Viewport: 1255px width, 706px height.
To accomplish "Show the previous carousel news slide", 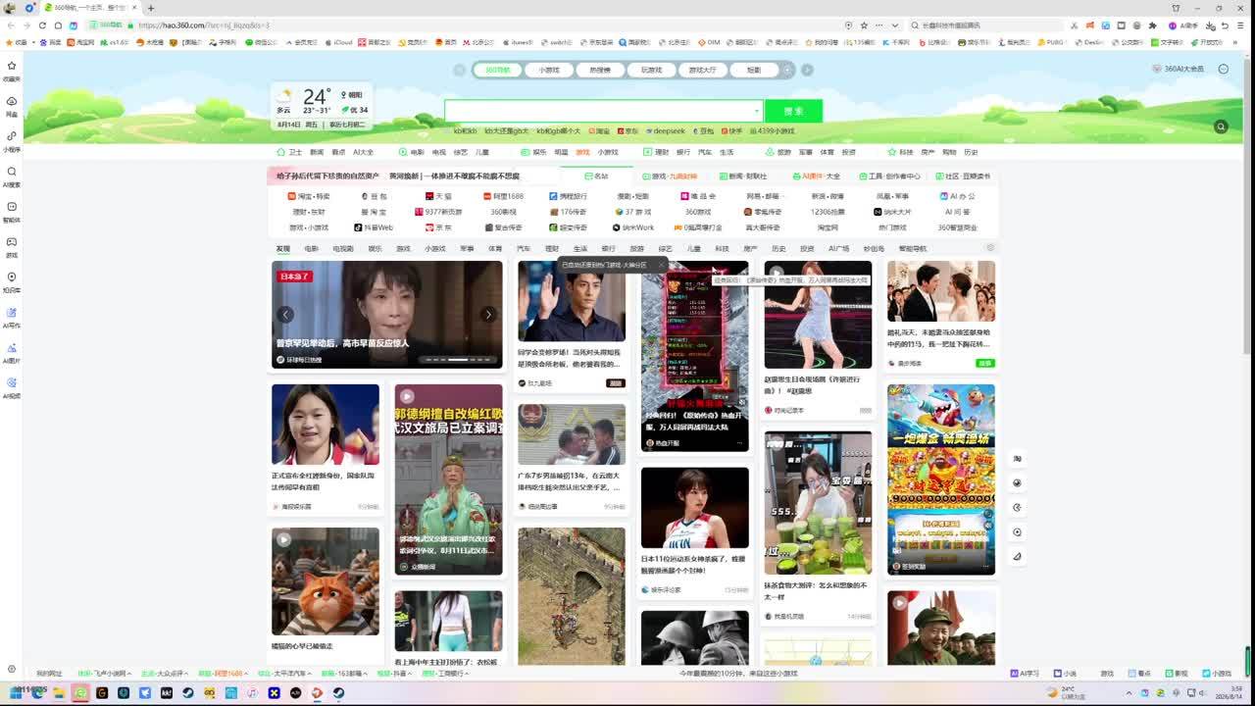I will pos(285,314).
